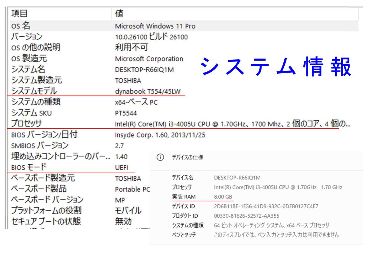Screen dimensions: 370x261
Task: Click TOSHIBA in the ベースボード製造元 row
Action: click(x=128, y=179)
